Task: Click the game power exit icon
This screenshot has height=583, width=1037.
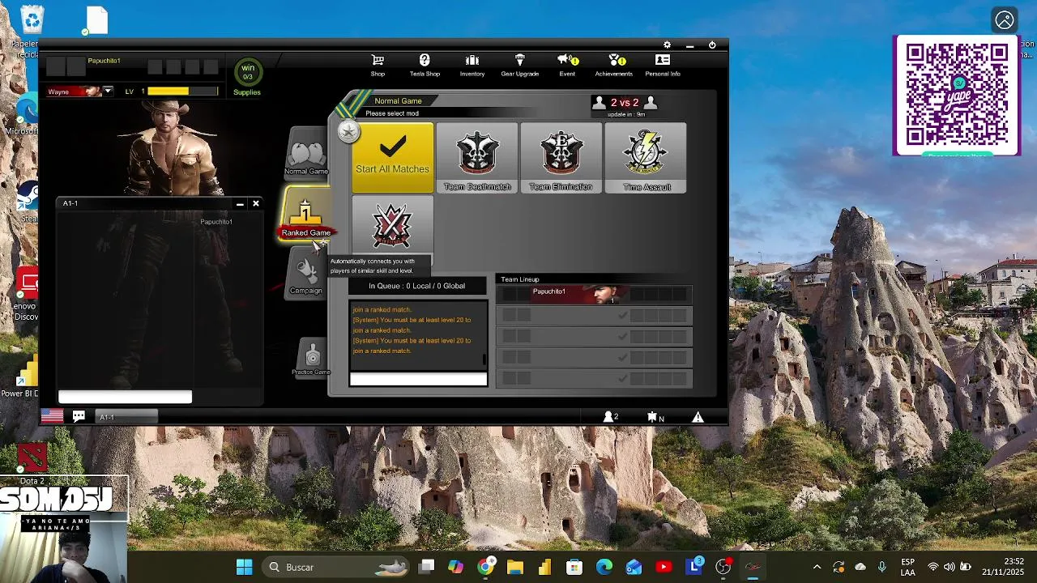Action: click(x=712, y=45)
